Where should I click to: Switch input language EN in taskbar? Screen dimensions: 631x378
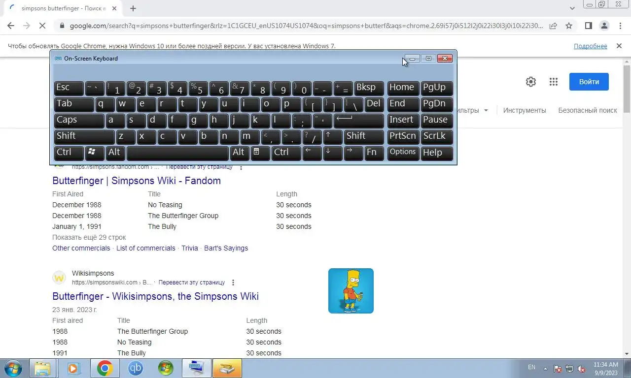(531, 367)
